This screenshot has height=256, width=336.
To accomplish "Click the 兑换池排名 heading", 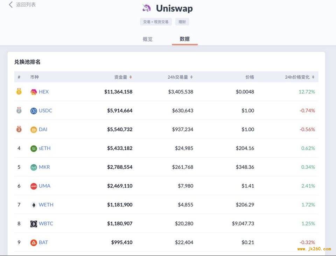I will (x=27, y=62).
